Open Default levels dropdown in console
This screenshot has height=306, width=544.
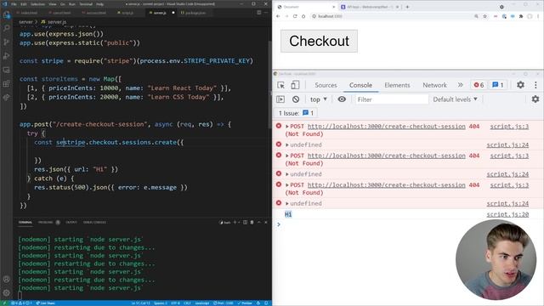(456, 99)
